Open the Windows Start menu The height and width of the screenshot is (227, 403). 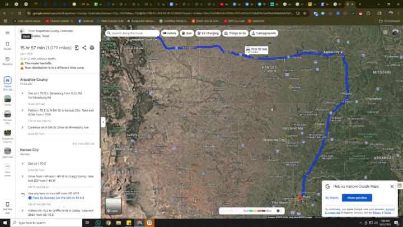click(5, 223)
